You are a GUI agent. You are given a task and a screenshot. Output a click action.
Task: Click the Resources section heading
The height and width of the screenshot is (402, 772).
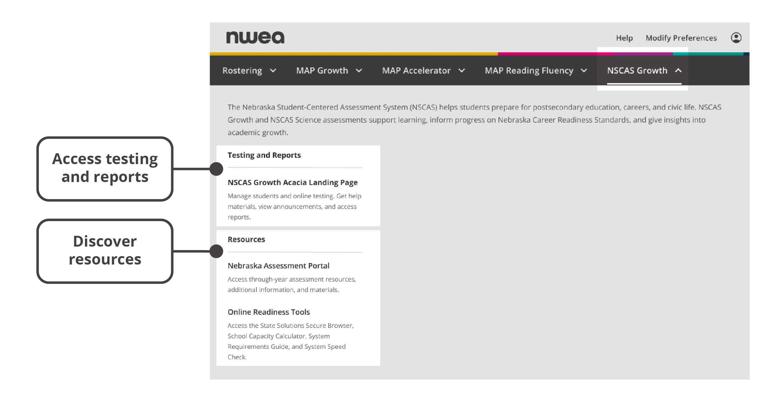point(246,239)
